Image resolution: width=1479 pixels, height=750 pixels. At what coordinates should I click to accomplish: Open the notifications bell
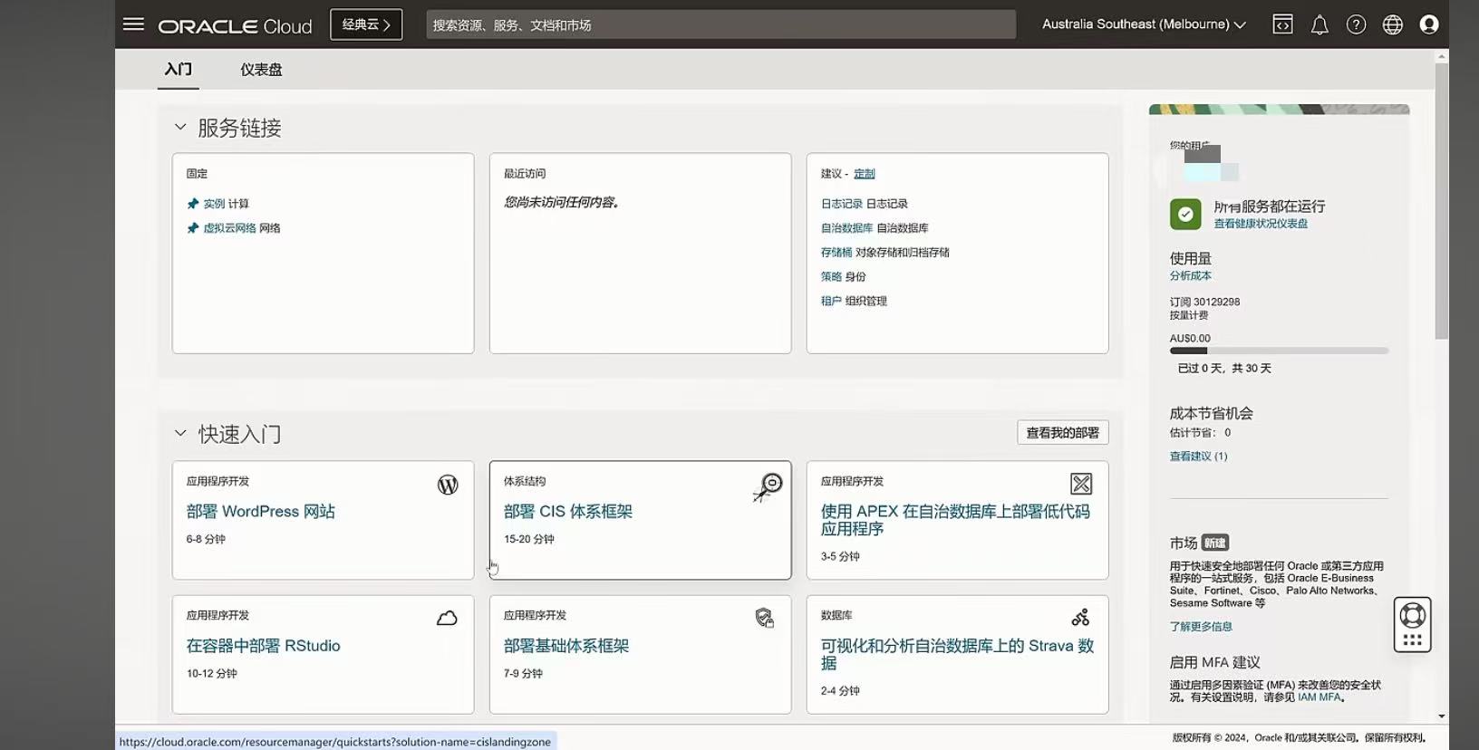point(1319,24)
